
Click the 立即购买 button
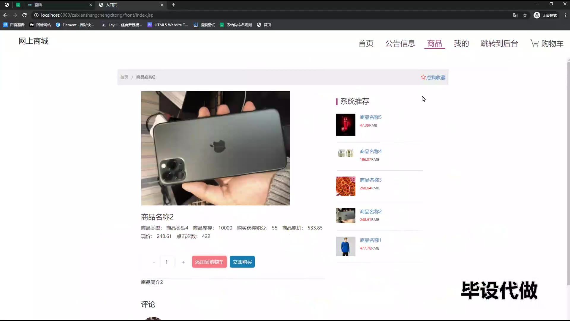click(x=242, y=262)
